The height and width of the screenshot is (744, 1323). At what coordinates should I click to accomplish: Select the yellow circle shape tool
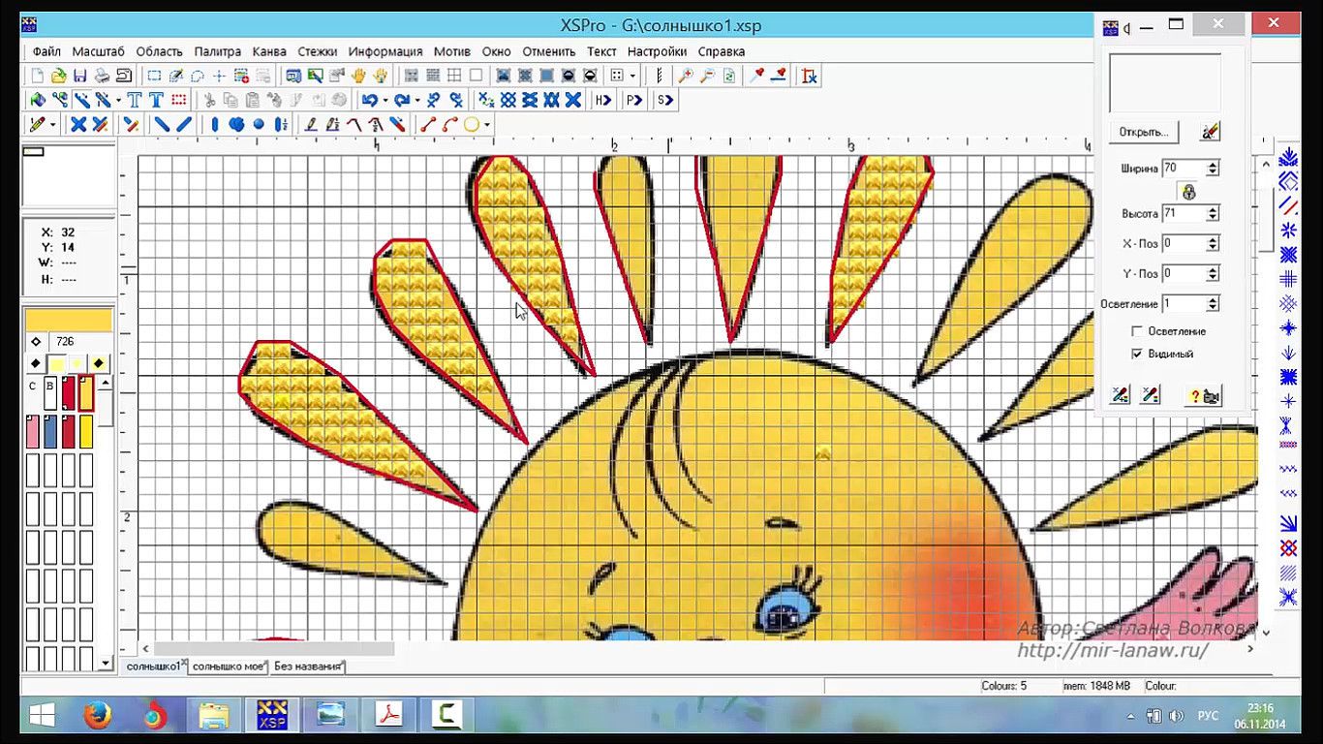tap(472, 124)
